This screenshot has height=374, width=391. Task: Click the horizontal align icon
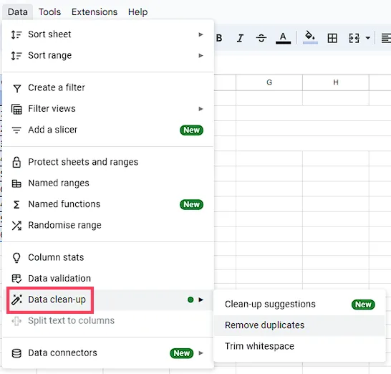386,38
